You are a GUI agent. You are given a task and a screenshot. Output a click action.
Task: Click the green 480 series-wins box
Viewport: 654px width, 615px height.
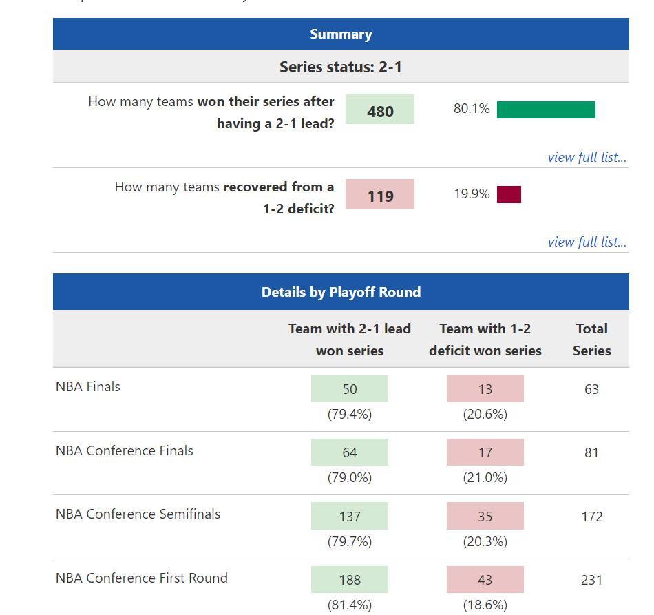click(x=380, y=110)
